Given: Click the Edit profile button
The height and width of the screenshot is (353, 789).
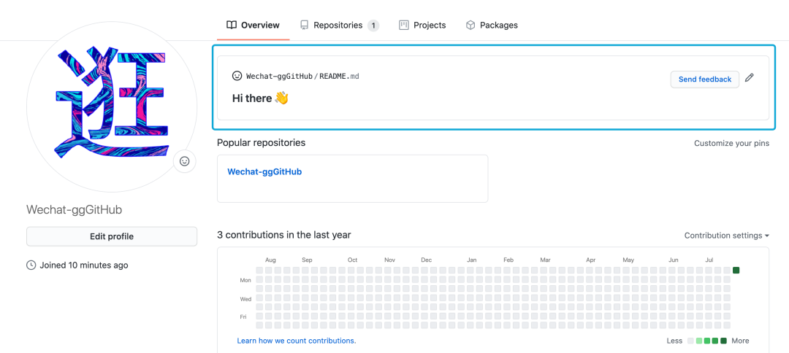Looking at the screenshot, I should tap(112, 236).
